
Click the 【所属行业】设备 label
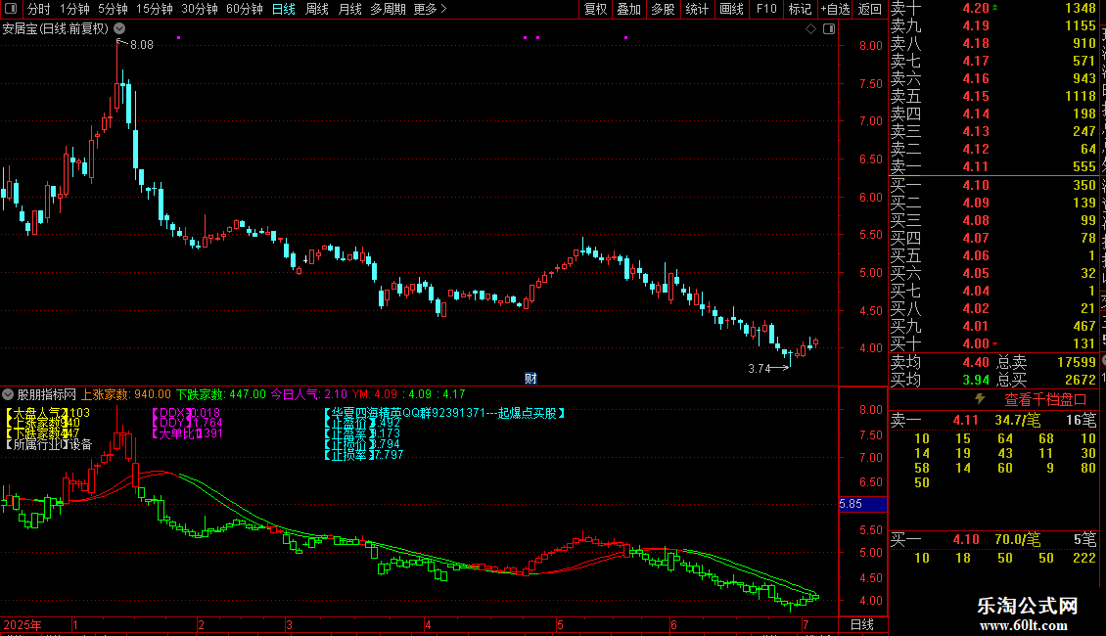pyautogui.click(x=49, y=444)
